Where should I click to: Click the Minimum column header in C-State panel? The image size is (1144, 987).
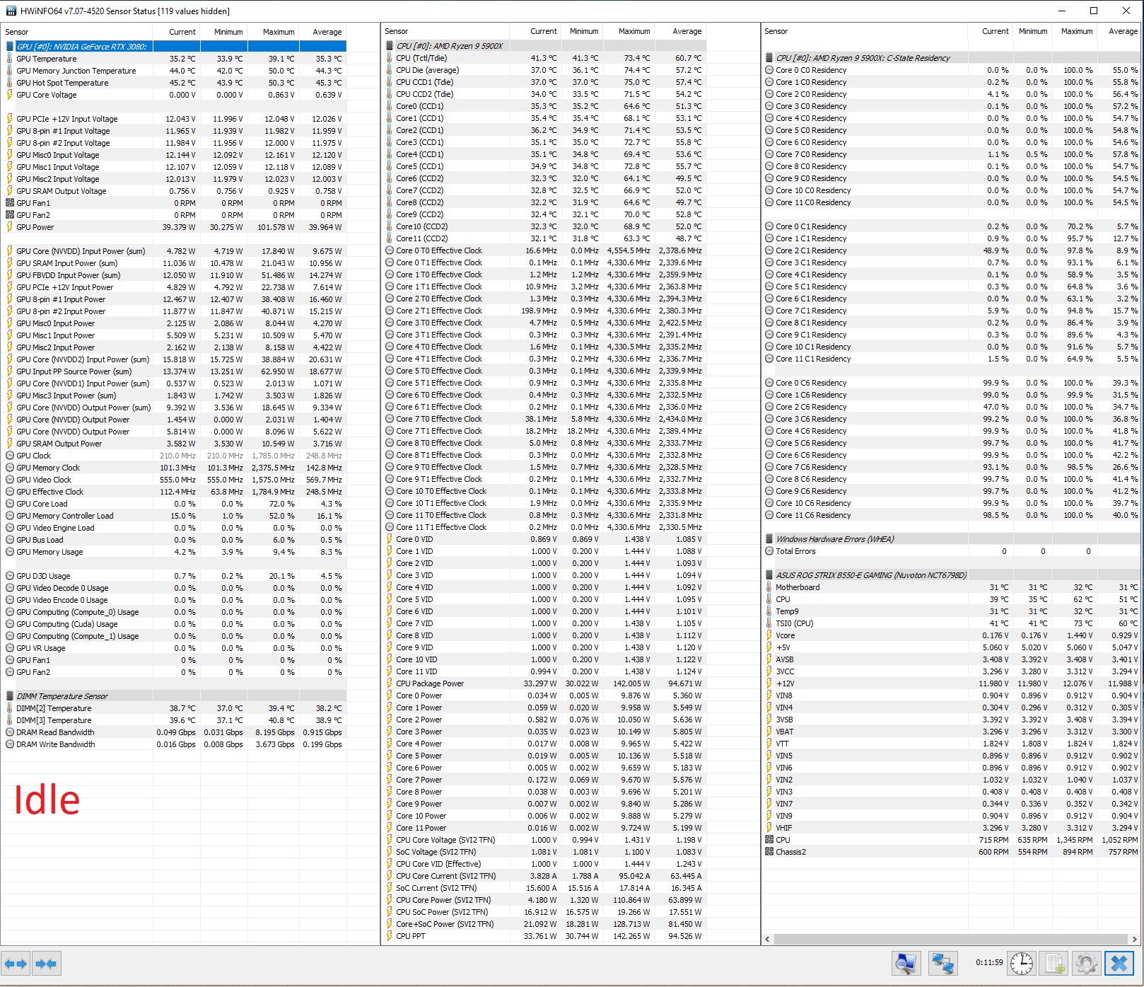[x=1033, y=31]
